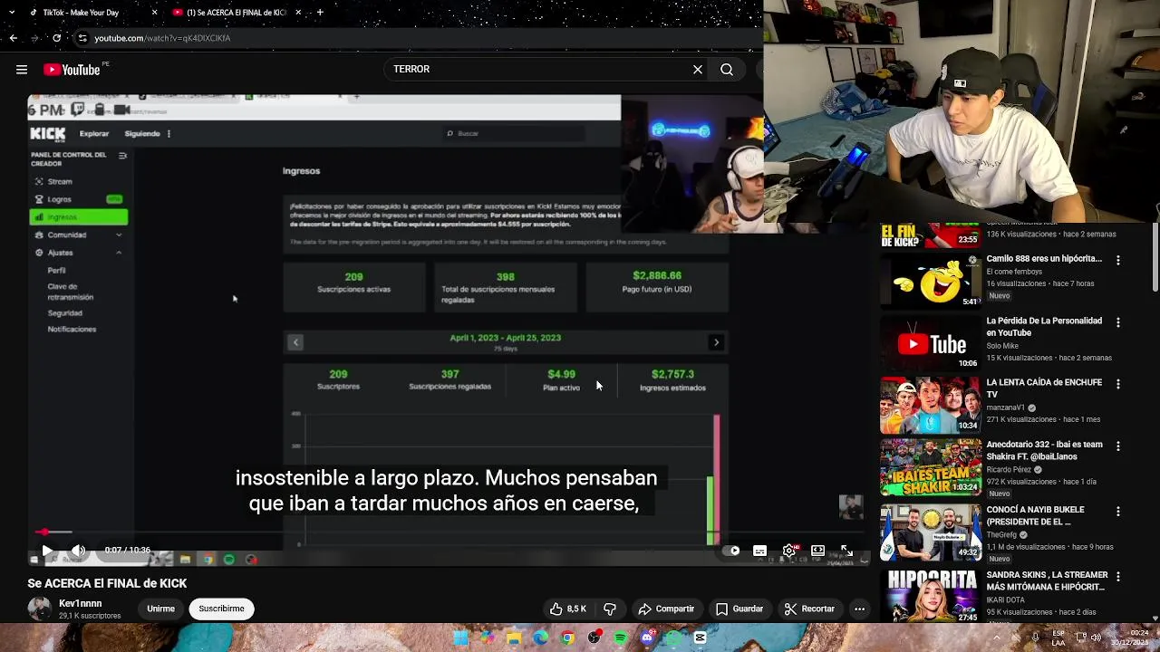Screen dimensions: 1160x652
Task: Click the Compartir share button
Action: coord(666,609)
